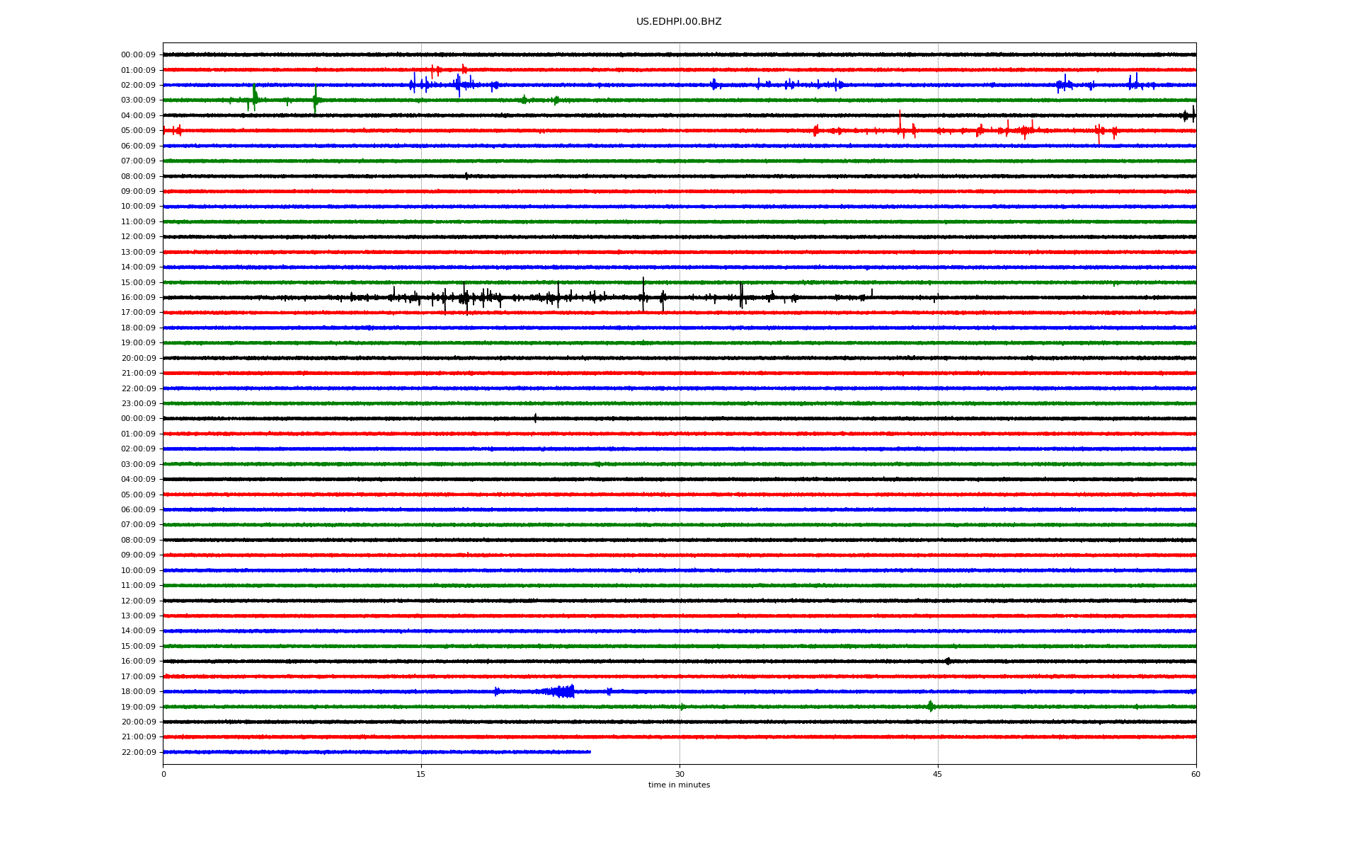Viewport: 1359px width, 849px height.
Task: Click the green spike on lower 19:00:09 trace near 45 minutes
Action: pos(930,706)
